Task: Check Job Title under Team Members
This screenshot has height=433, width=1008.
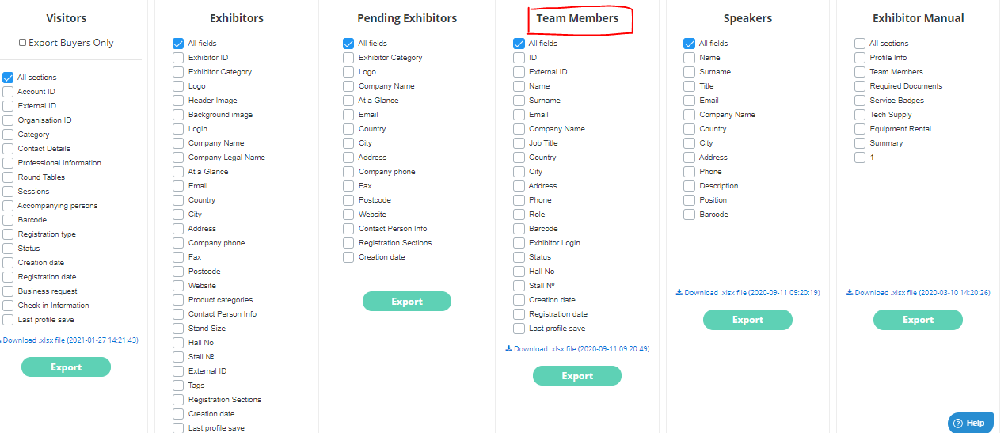Action: (x=519, y=143)
